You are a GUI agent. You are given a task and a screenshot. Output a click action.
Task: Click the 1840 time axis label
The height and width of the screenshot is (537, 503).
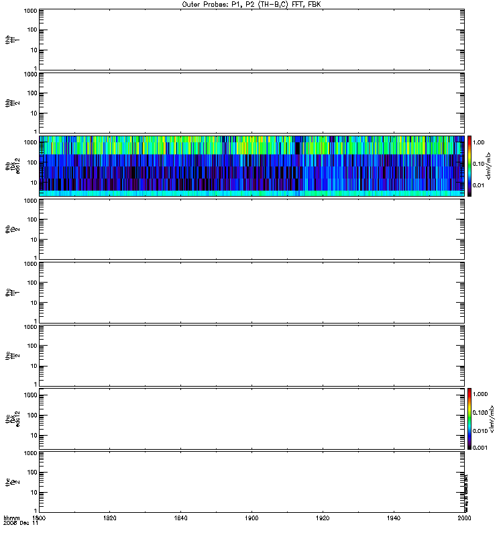point(180,518)
